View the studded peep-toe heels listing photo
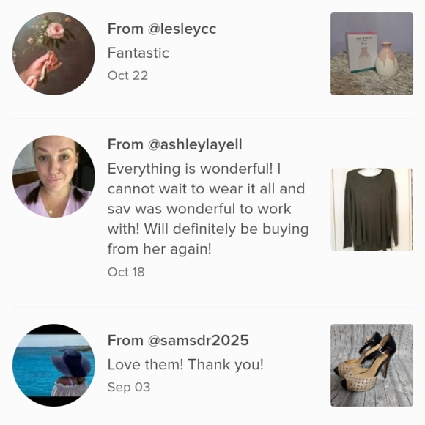Viewport: 425px width, 425px height. (372, 365)
